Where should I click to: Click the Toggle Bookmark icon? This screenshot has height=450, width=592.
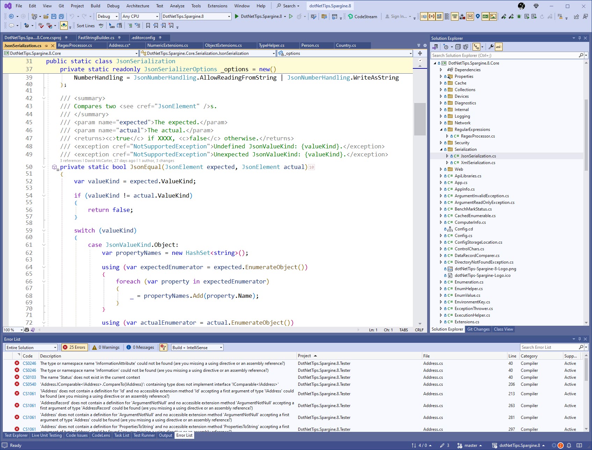click(x=148, y=25)
